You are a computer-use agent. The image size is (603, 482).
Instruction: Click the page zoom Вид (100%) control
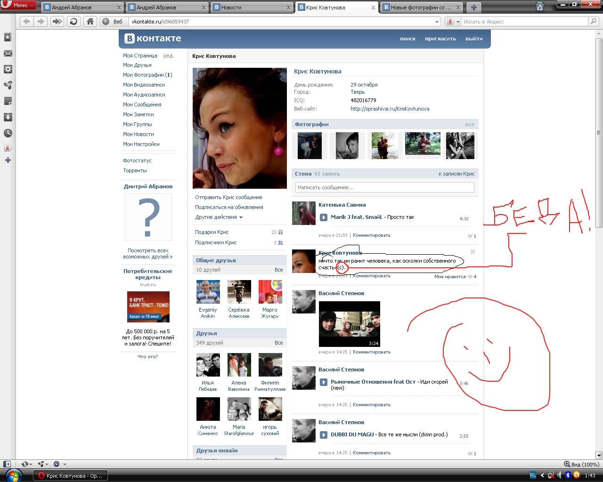582,464
